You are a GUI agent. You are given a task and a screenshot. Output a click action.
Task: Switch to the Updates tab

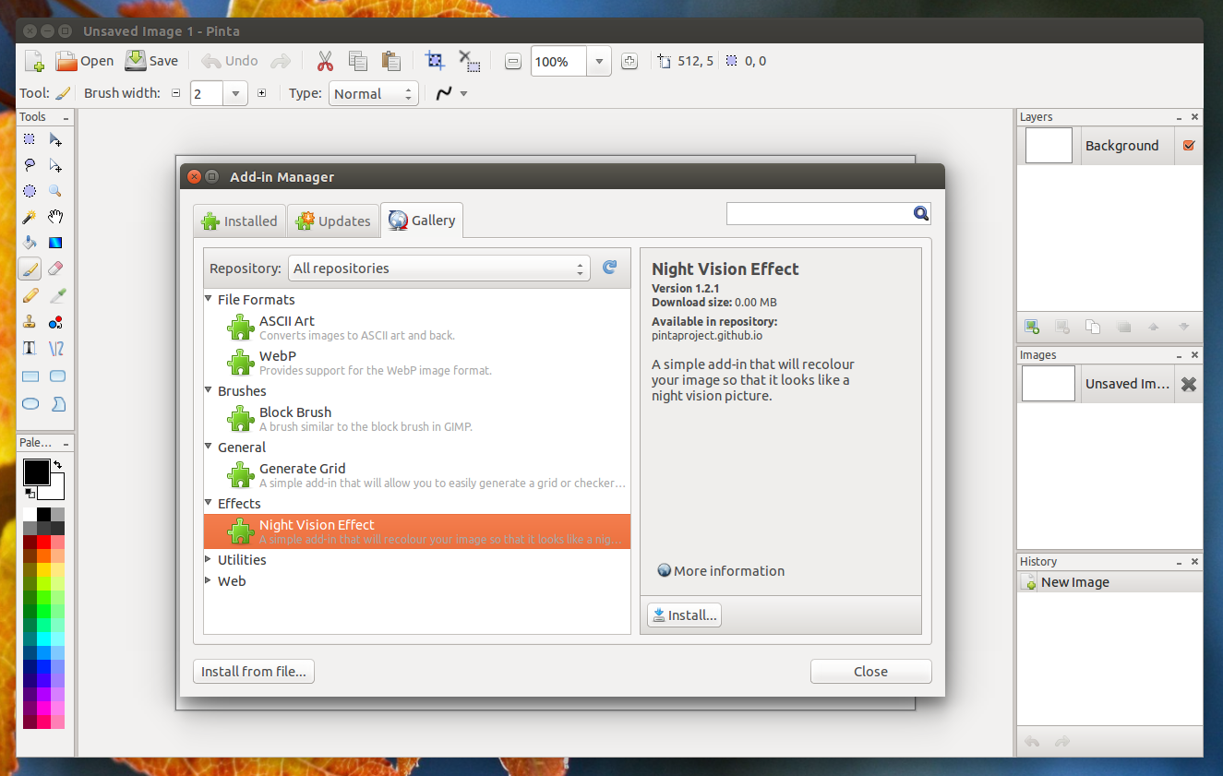click(x=333, y=220)
